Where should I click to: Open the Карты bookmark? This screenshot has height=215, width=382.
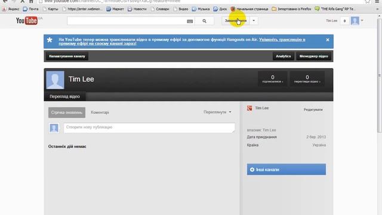click(50, 9)
